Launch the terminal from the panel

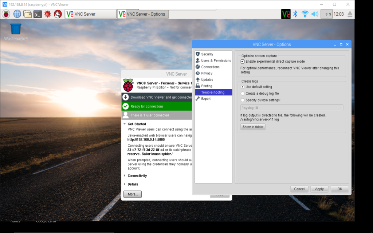[x=38, y=14]
